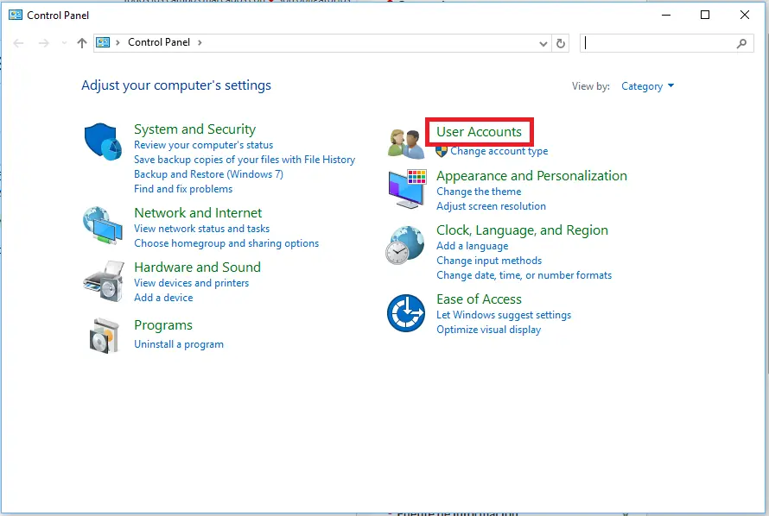The height and width of the screenshot is (516, 769).
Task: Click Uninstall a program link
Action: (x=179, y=344)
